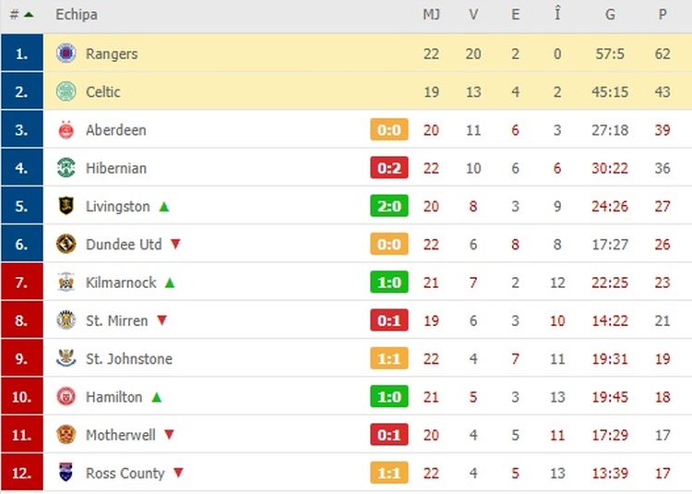Open the St. Mirren team link
The image size is (692, 494).
pyautogui.click(x=116, y=320)
